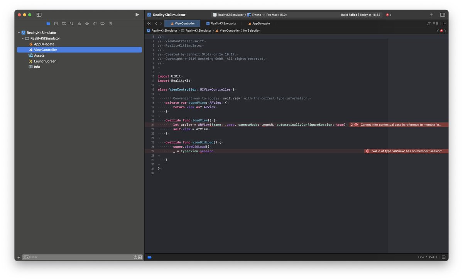
Task: Open the Find navigator magnifier
Action: pos(71,24)
